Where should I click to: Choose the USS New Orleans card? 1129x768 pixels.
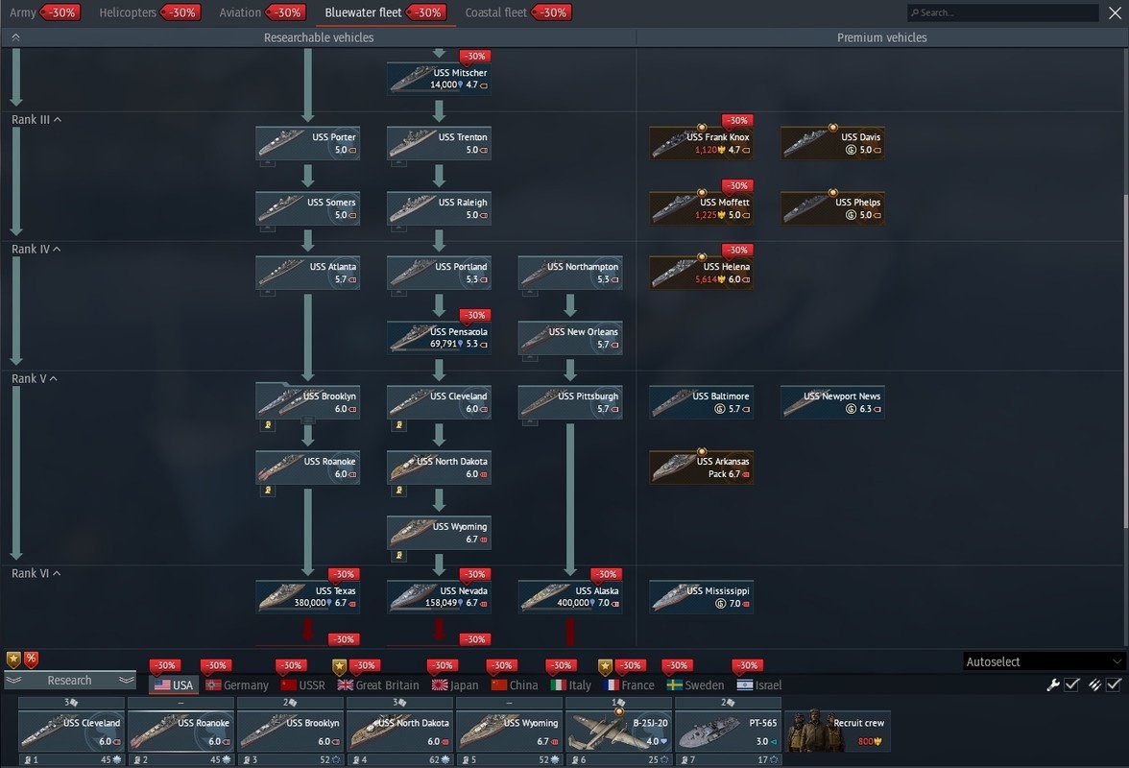pos(569,338)
